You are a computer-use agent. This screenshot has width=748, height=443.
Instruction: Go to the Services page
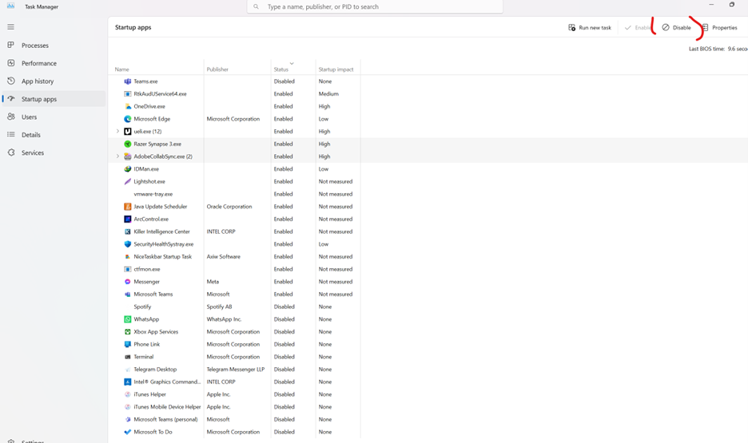[x=33, y=152]
